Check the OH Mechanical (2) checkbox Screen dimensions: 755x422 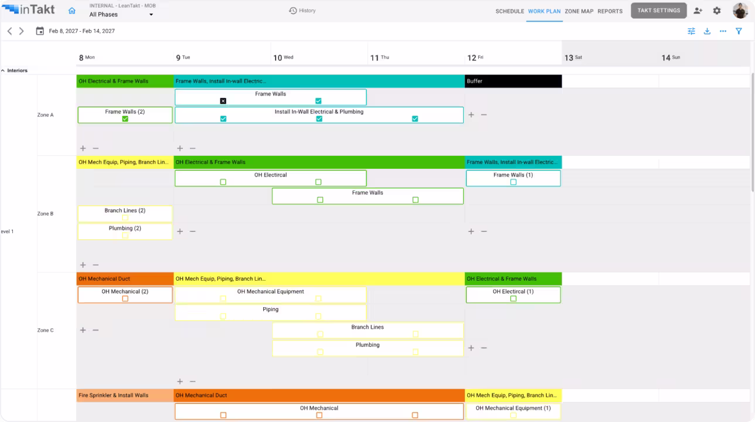coord(125,299)
